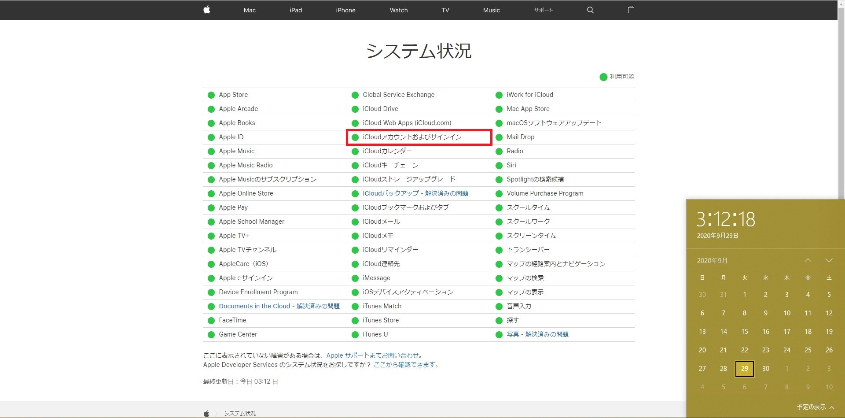Go to previous month in calendar flyout
The image size is (845, 418).
pyautogui.click(x=808, y=260)
